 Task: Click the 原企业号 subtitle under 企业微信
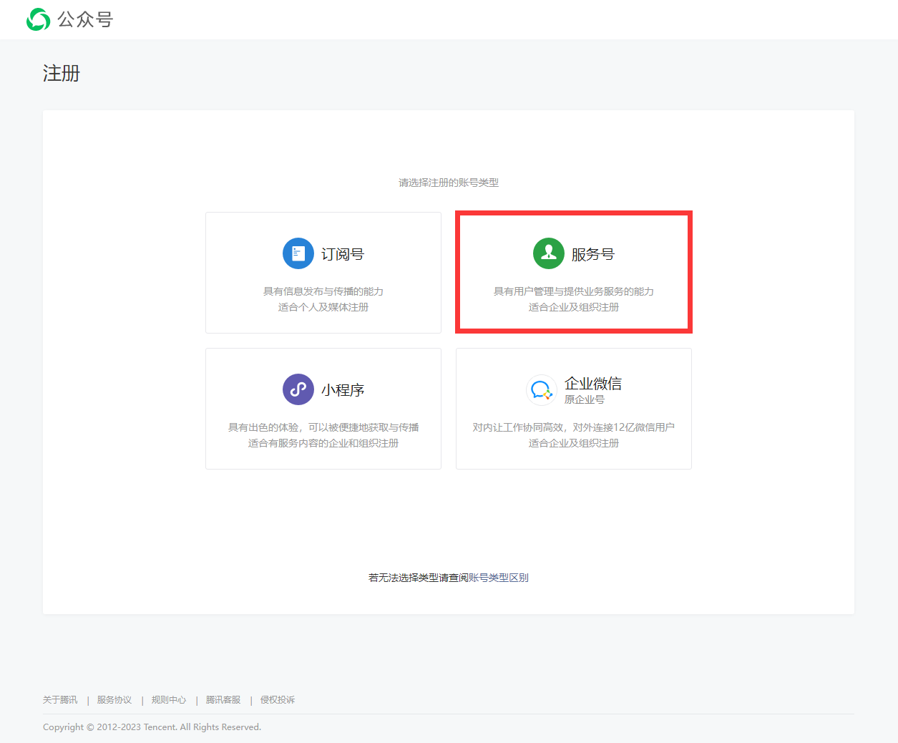pos(585,399)
